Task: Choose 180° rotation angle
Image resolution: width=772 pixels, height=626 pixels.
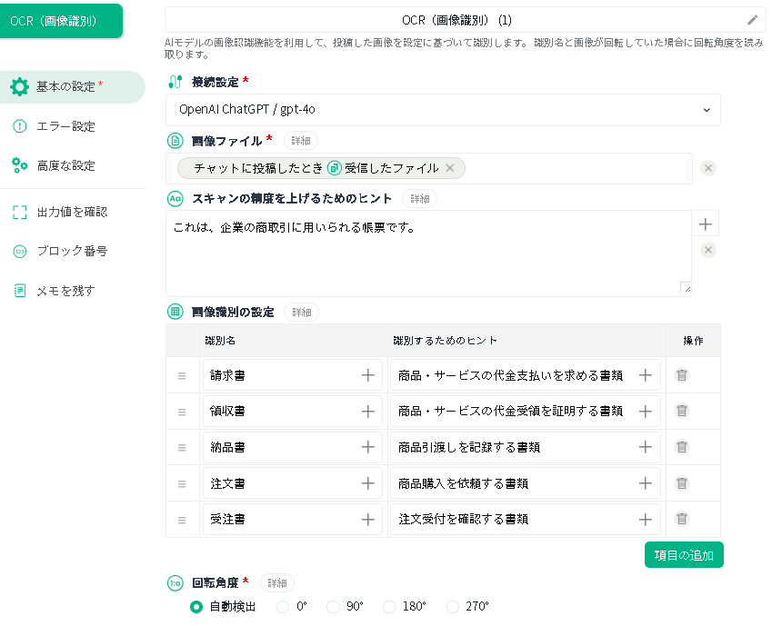Action: click(x=389, y=607)
